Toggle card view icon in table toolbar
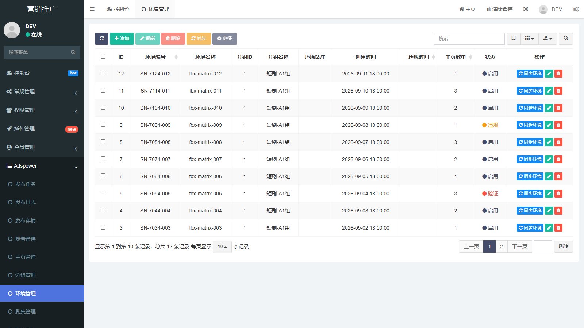The width and height of the screenshot is (584, 328). point(514,39)
